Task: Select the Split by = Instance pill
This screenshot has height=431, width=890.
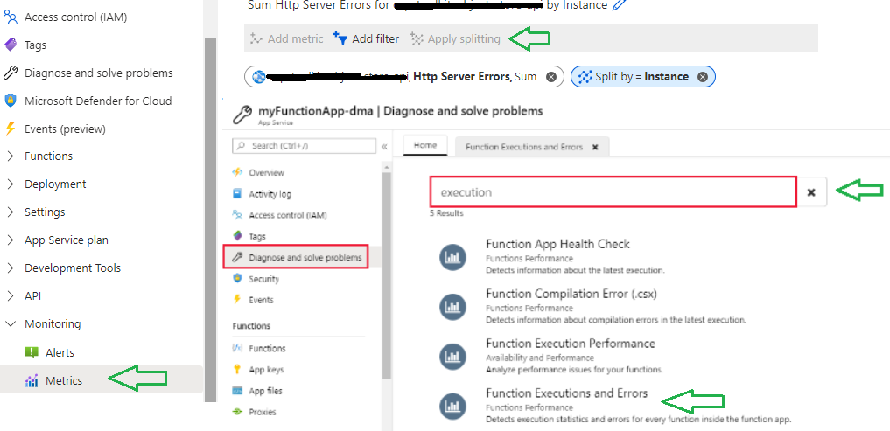Action: pyautogui.click(x=642, y=77)
